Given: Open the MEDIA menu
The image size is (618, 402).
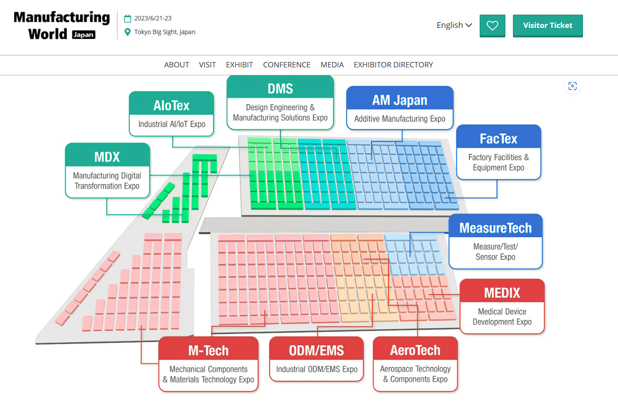Looking at the screenshot, I should point(332,65).
